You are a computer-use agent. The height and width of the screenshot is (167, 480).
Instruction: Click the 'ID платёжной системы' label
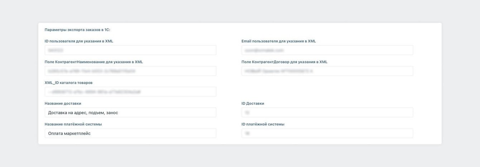263,124
